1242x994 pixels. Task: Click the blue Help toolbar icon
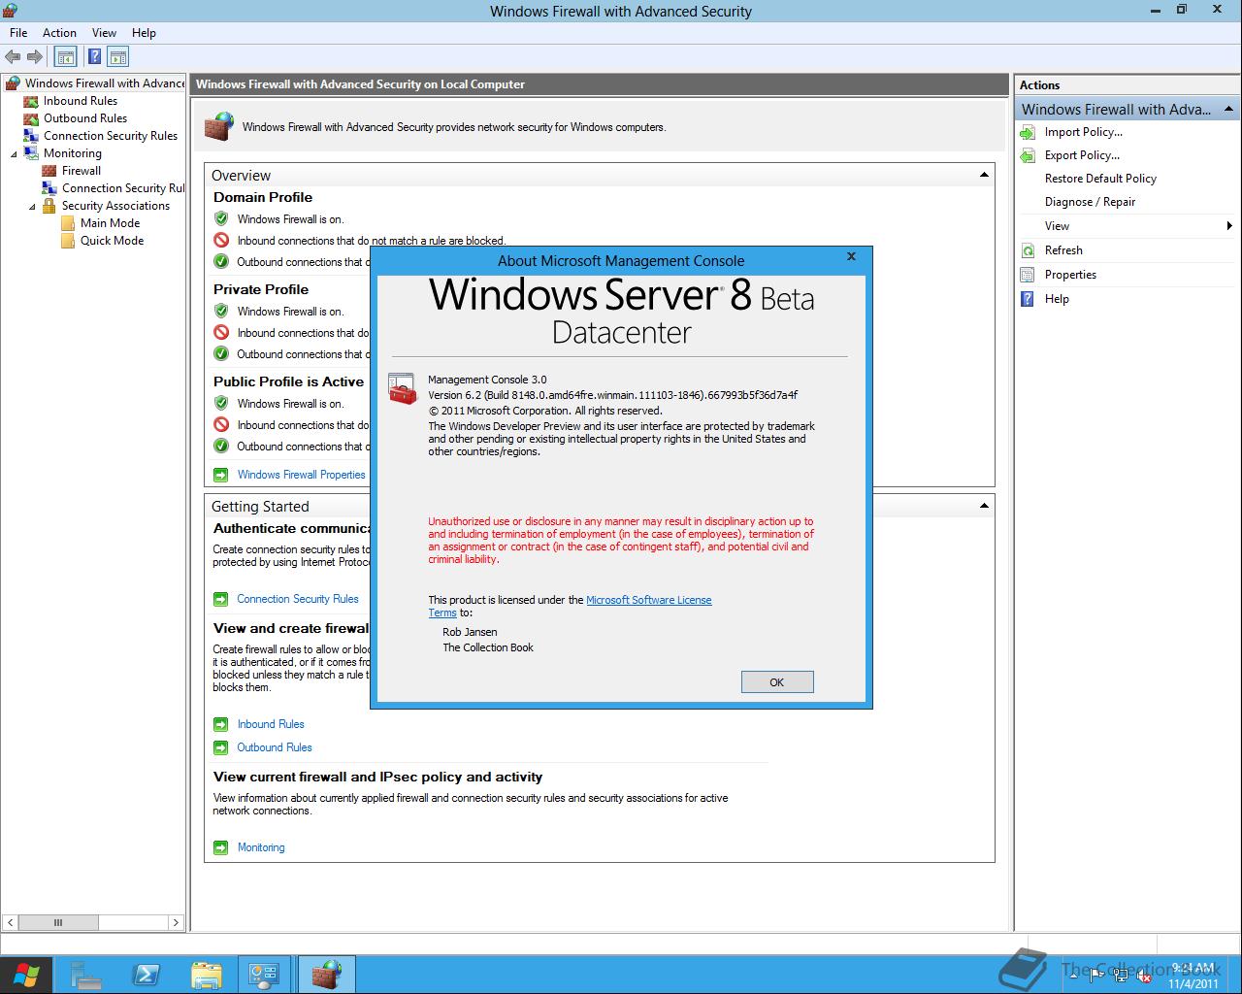[95, 57]
